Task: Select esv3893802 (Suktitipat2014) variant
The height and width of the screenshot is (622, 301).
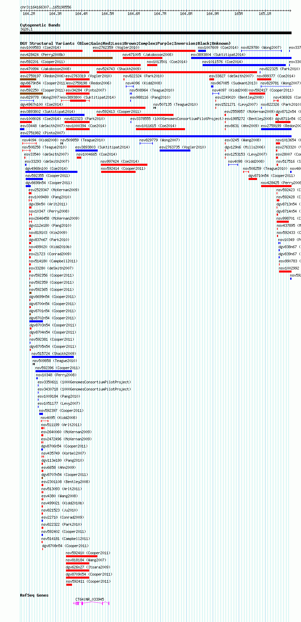Action: [x=48, y=112]
